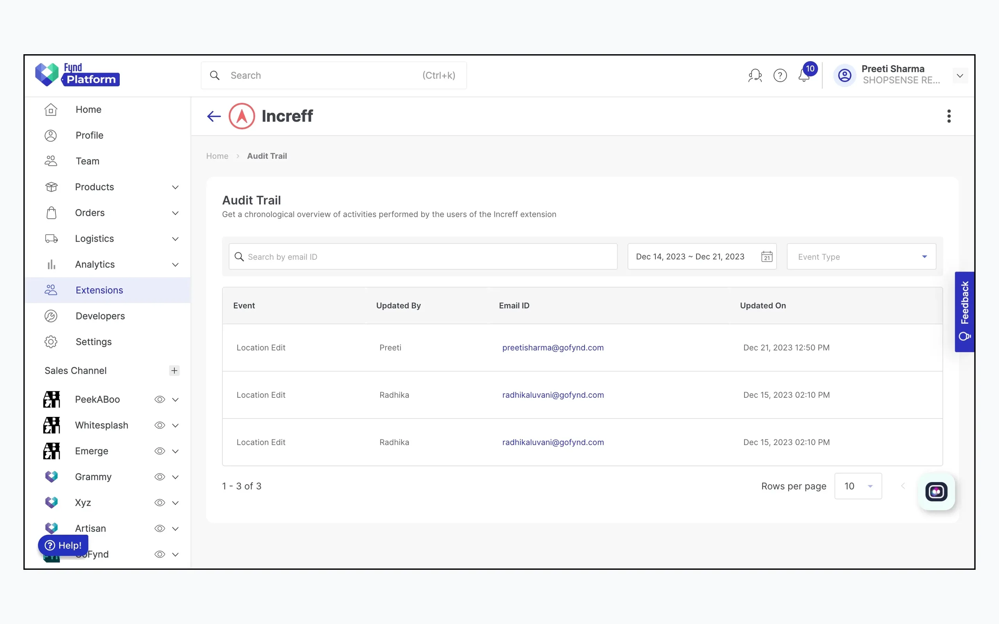Toggle visibility of Whitesplash channel

(160, 425)
